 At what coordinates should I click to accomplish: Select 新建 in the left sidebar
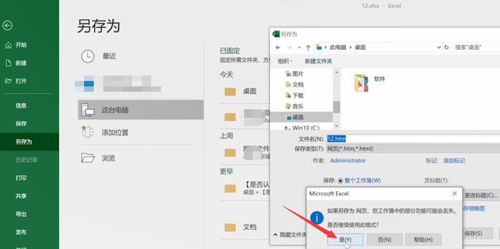(x=16, y=63)
